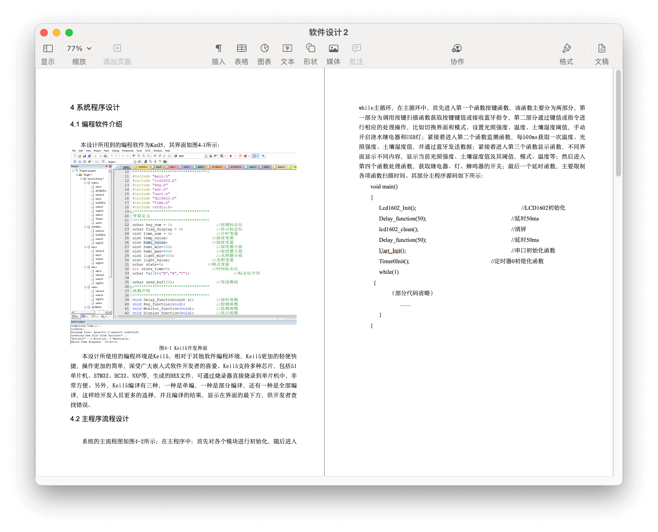Click the green full-screen window button
The height and width of the screenshot is (532, 658).
point(69,33)
